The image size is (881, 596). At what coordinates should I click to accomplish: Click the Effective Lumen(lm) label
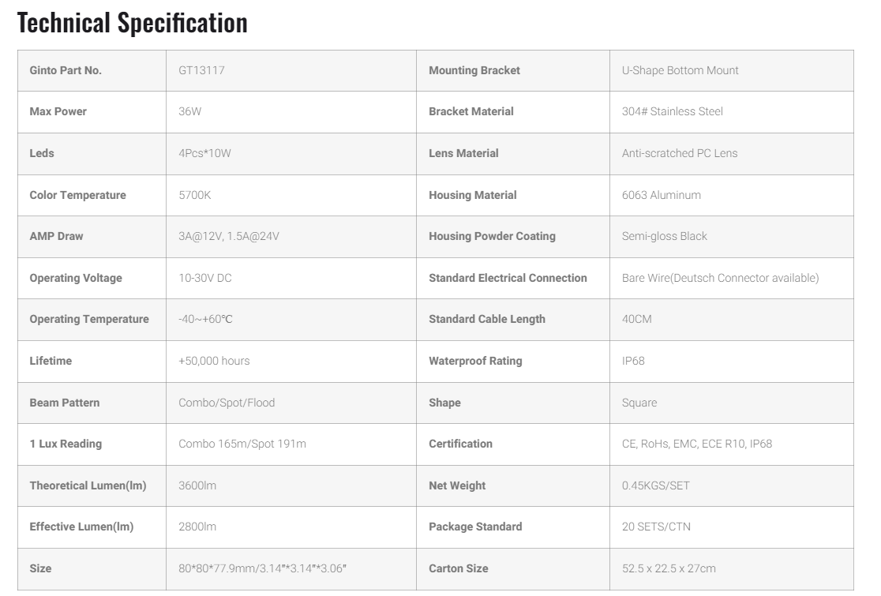(x=81, y=527)
